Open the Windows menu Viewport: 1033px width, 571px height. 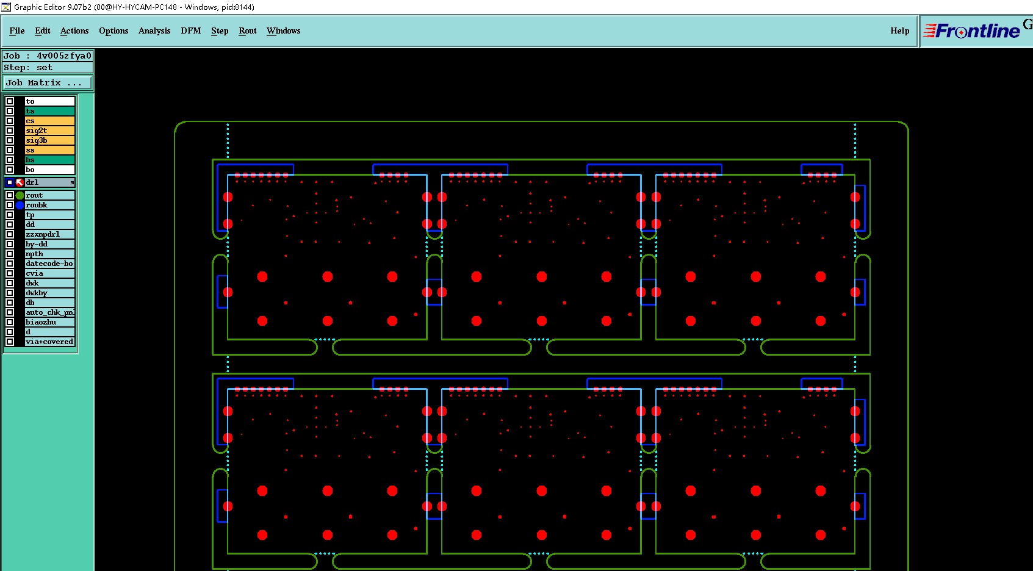click(284, 31)
